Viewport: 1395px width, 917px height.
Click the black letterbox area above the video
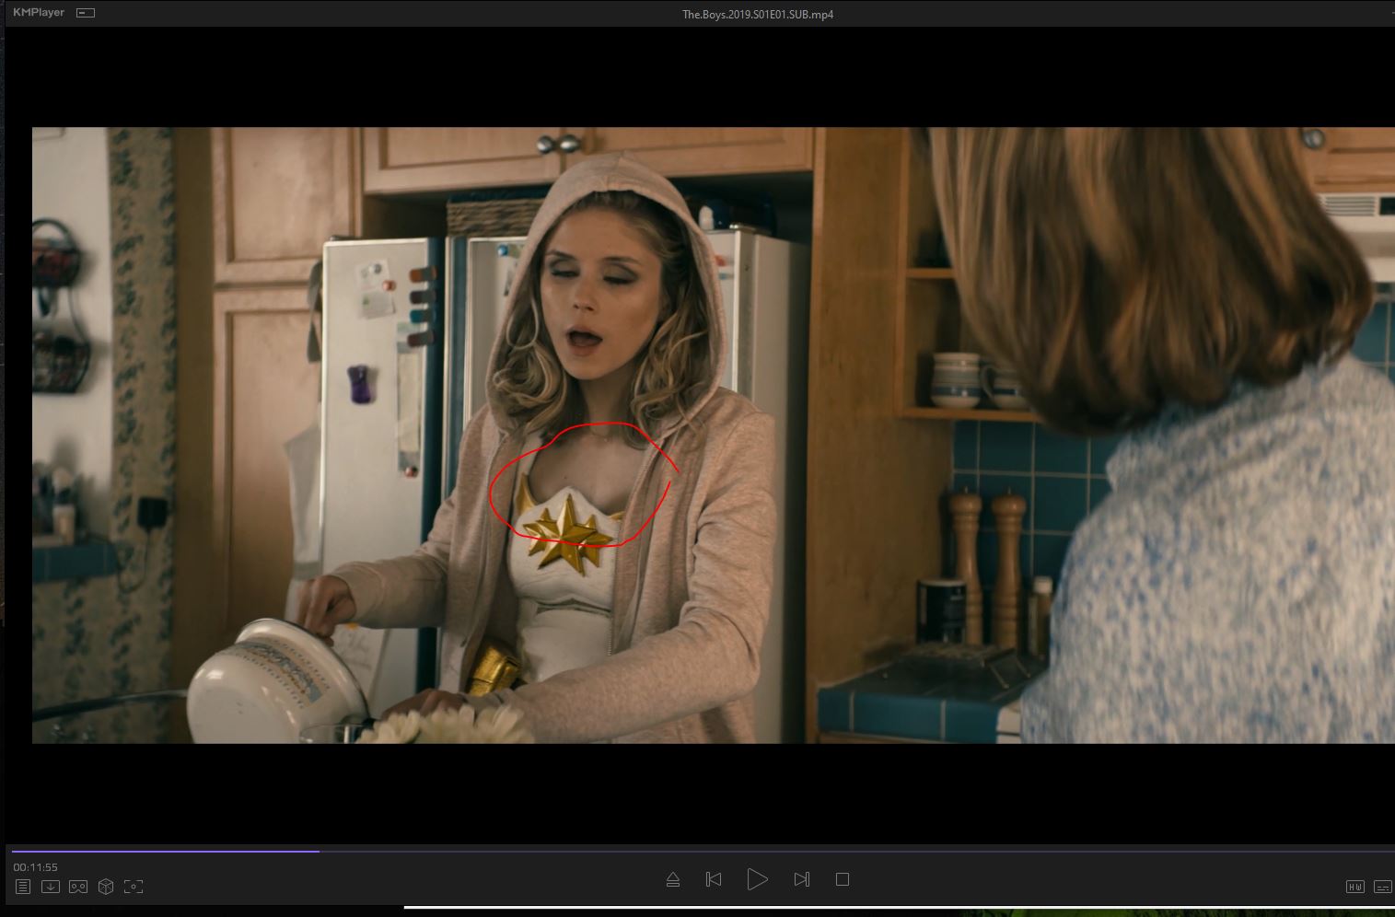tap(700, 78)
